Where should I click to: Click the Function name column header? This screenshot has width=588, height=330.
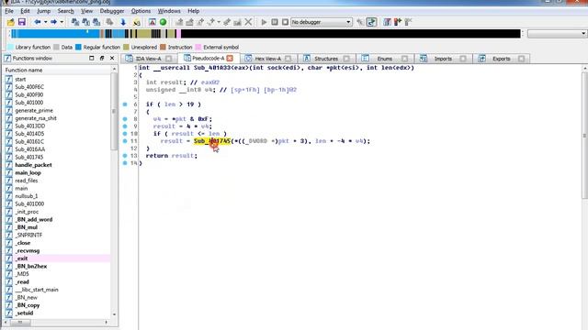coord(57,70)
